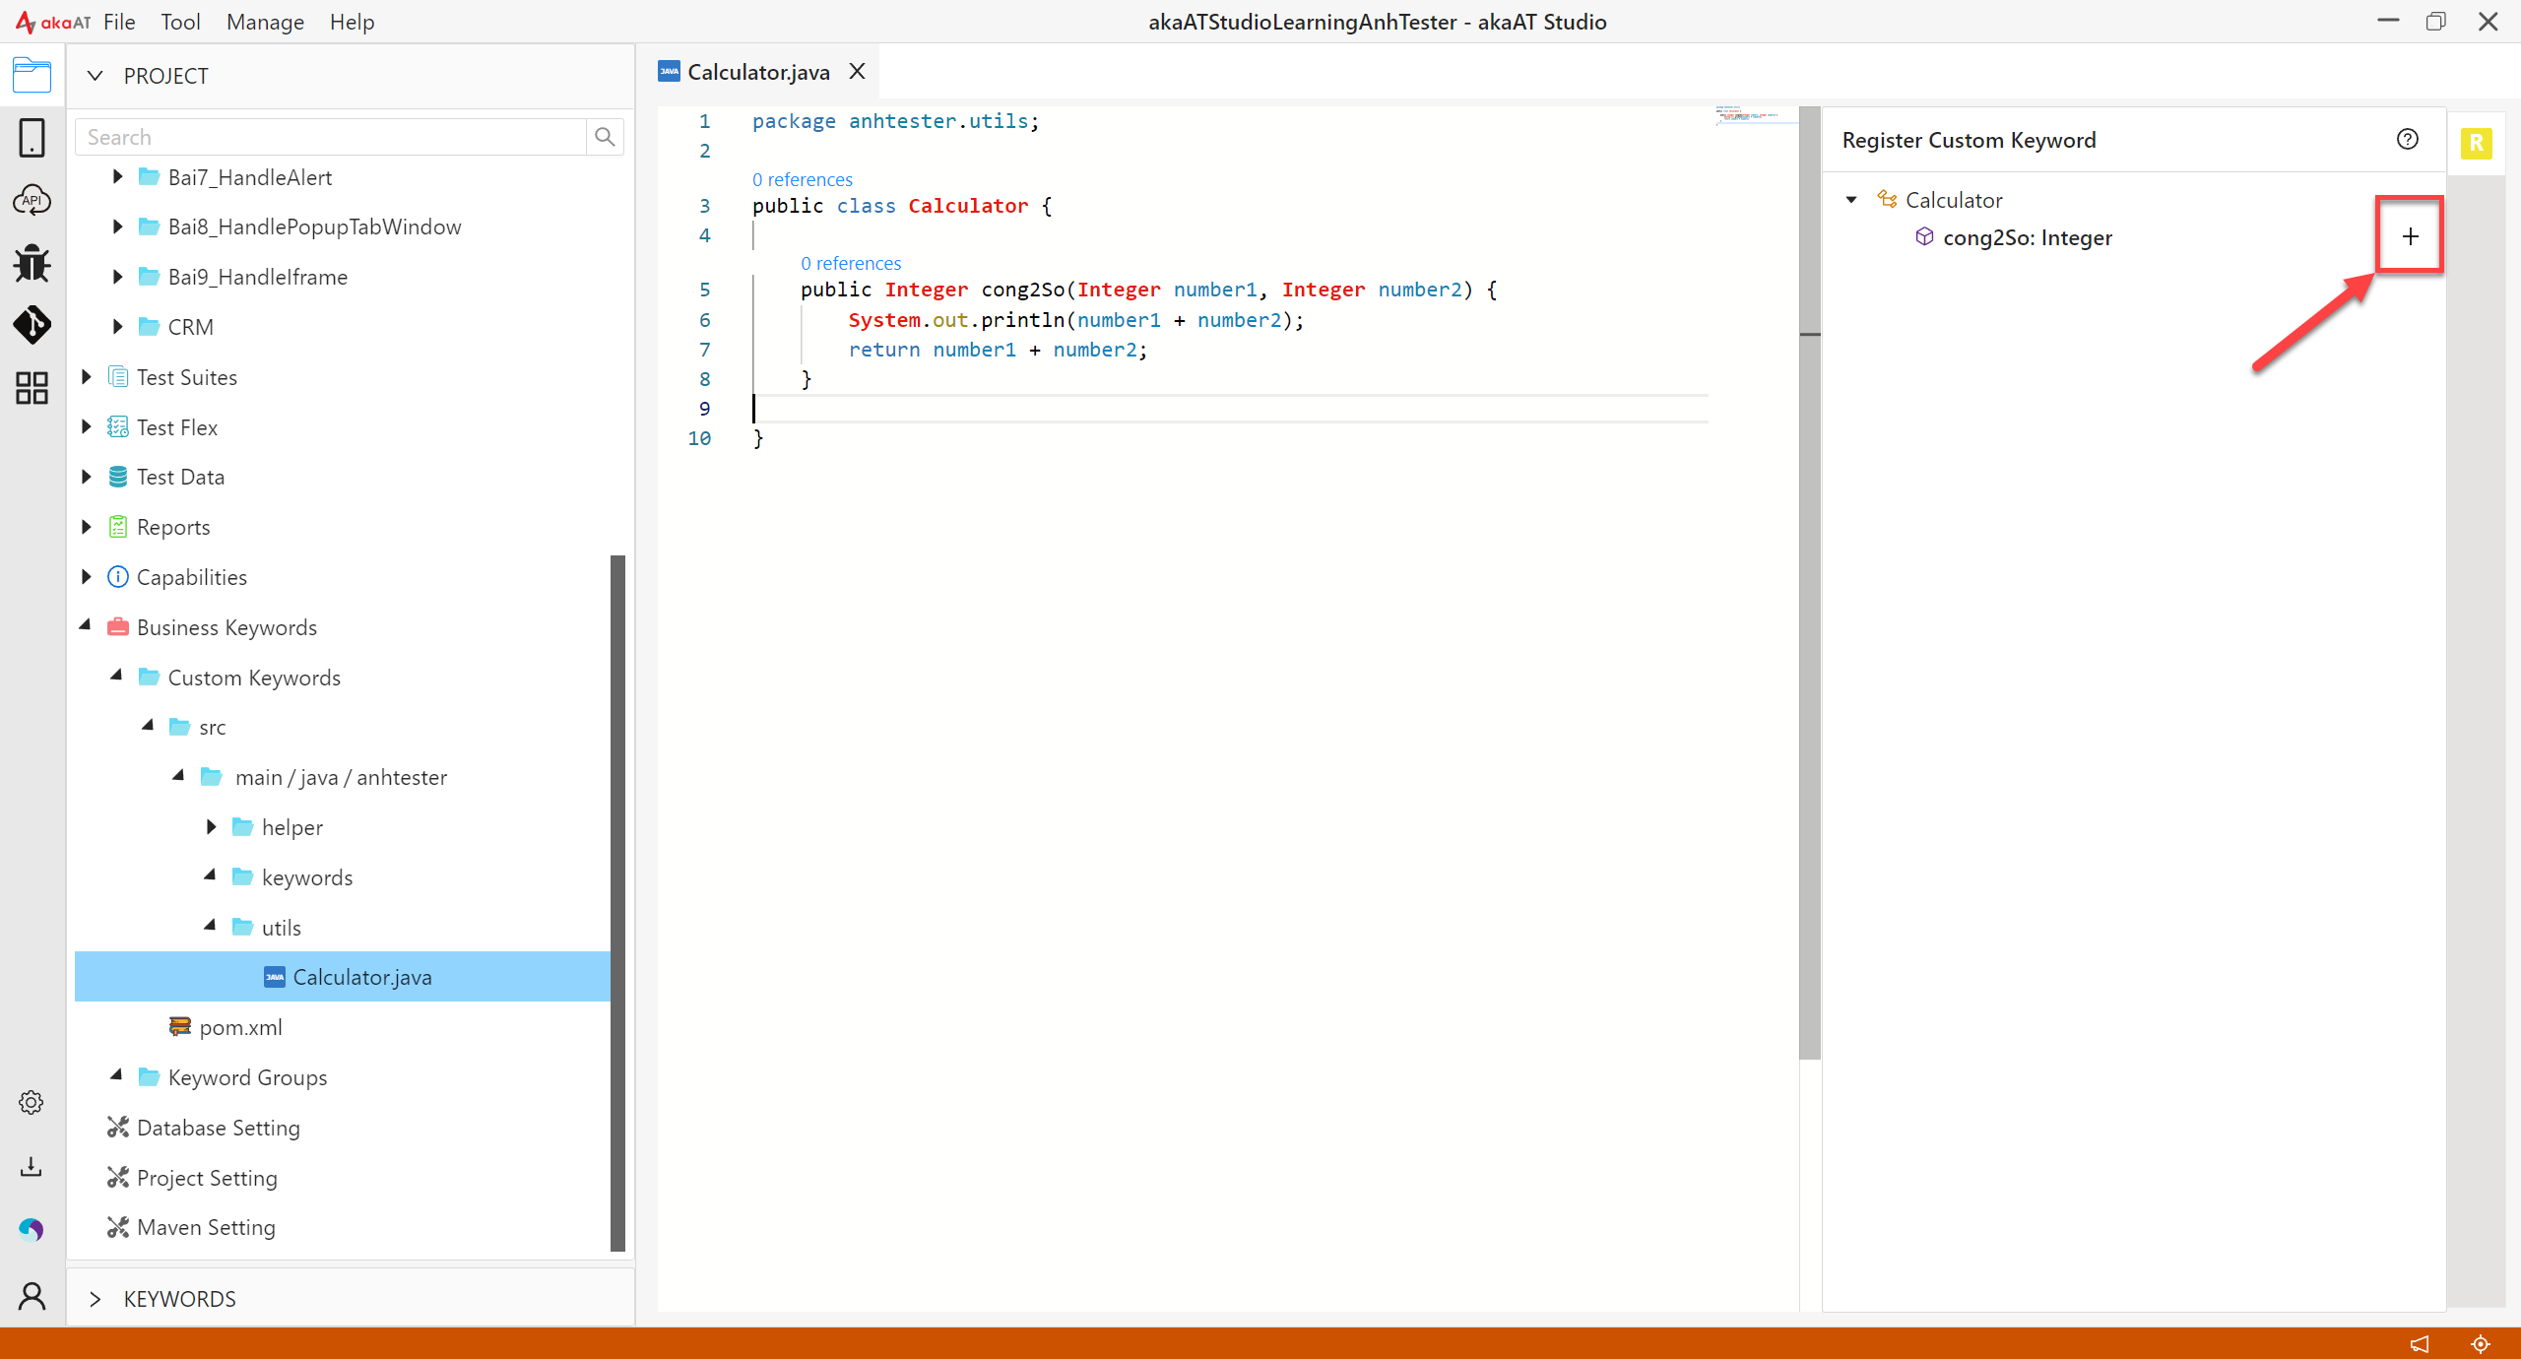Open settings gear in left sidebar
The image size is (2521, 1359).
click(x=32, y=1102)
